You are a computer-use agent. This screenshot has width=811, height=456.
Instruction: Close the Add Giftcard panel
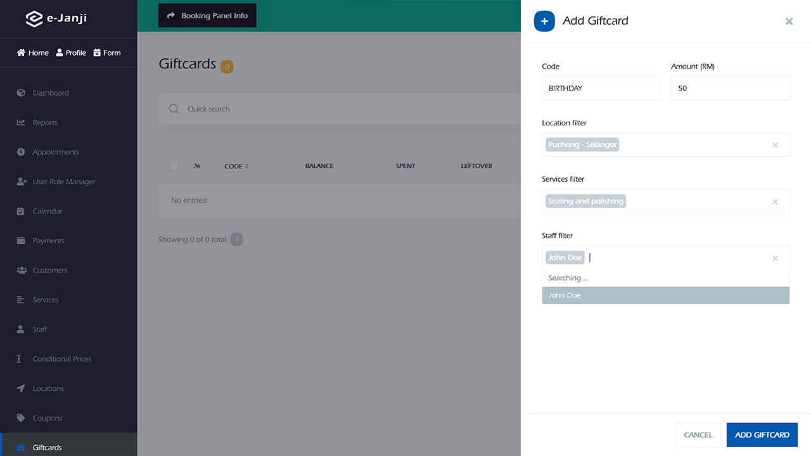(789, 22)
